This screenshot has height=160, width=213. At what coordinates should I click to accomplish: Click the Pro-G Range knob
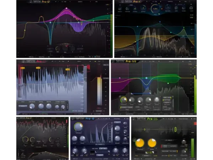click(x=82, y=139)
